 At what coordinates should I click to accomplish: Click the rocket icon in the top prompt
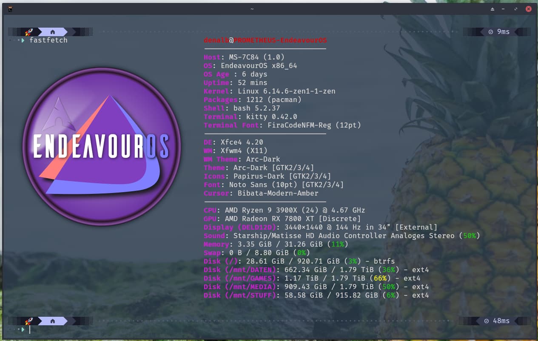(29, 32)
